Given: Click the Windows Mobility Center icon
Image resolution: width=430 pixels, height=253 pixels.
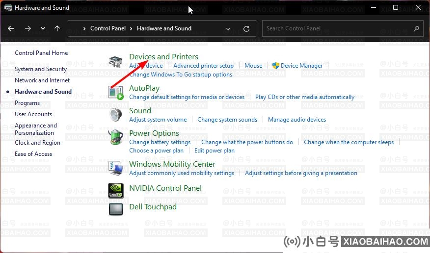Looking at the screenshot, I should (115, 168).
